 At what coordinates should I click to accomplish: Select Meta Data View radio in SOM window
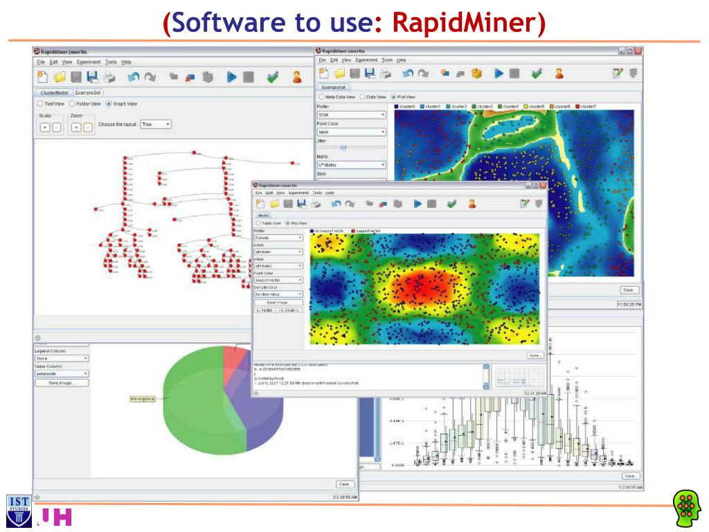322,97
